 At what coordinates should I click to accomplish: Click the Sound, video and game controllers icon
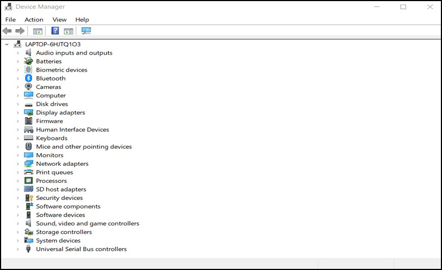pos(29,223)
